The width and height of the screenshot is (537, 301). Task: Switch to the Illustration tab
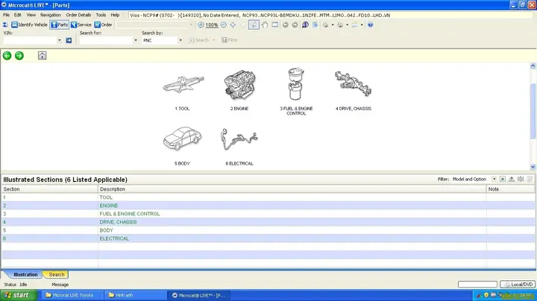coord(25,275)
